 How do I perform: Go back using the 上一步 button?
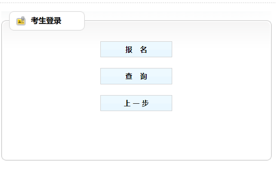click(136, 103)
